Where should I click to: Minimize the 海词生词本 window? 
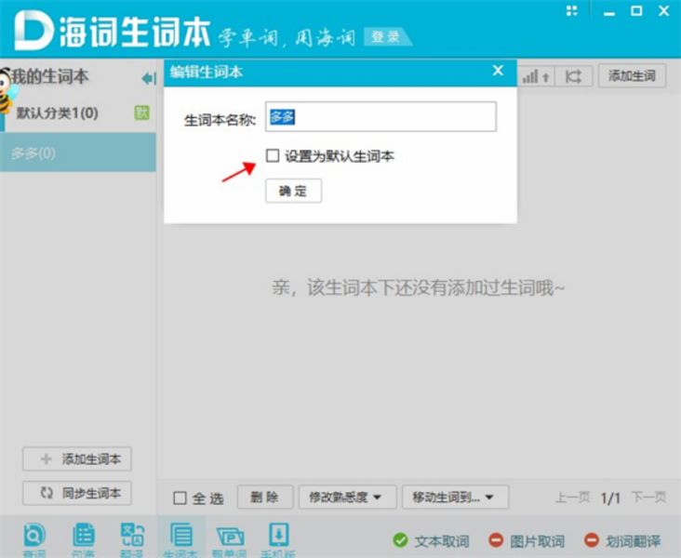609,12
